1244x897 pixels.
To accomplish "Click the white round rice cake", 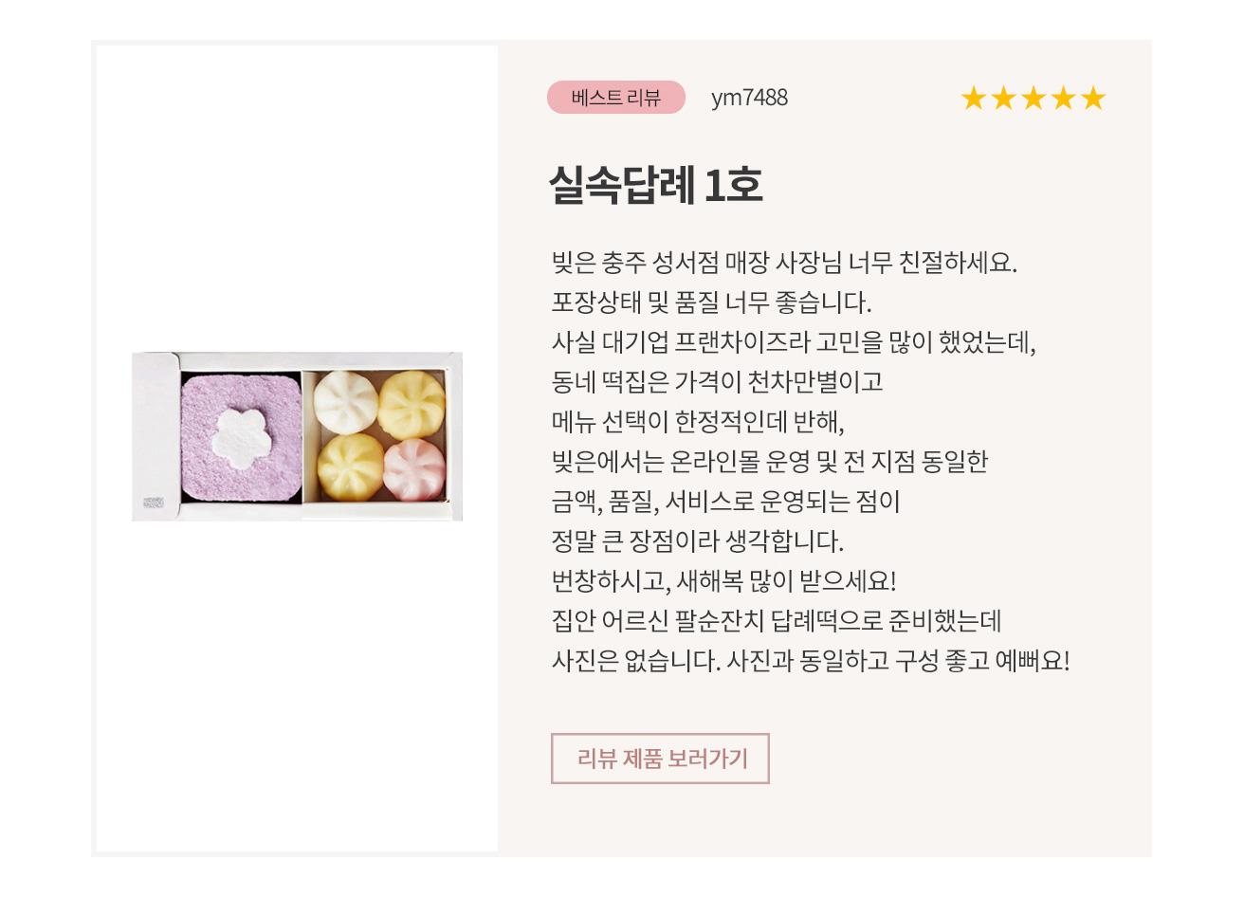I will pos(346,402).
